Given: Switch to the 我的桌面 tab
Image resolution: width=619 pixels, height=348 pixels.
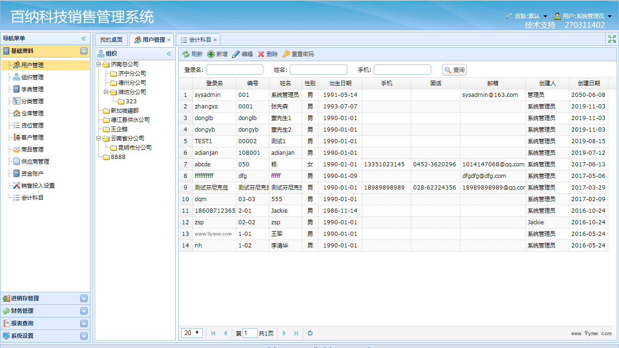Looking at the screenshot, I should click(111, 40).
